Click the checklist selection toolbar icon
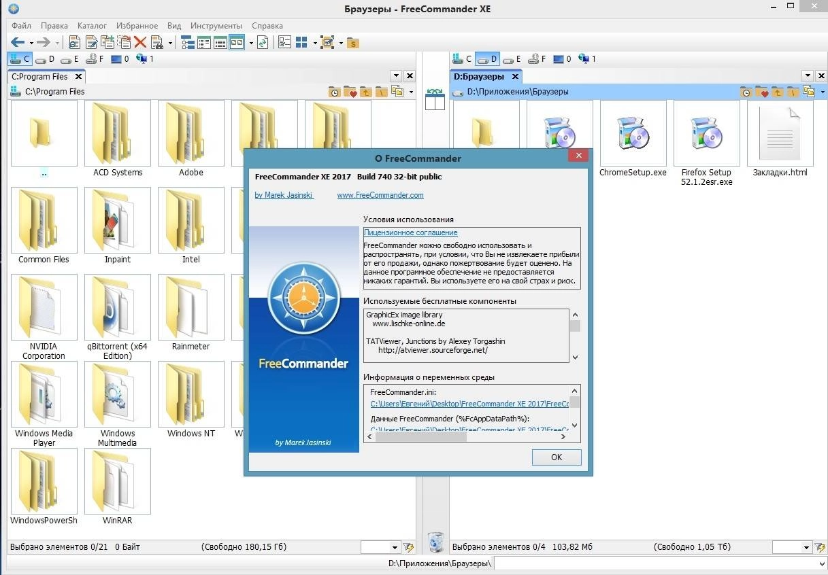The width and height of the screenshot is (828, 575). point(285,42)
